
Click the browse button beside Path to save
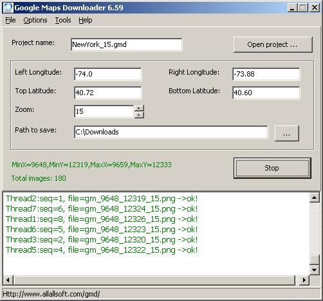[x=287, y=133]
